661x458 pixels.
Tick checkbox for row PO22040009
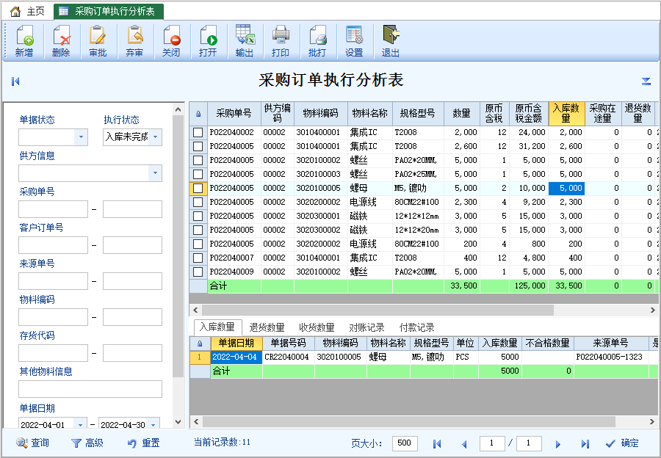point(198,272)
